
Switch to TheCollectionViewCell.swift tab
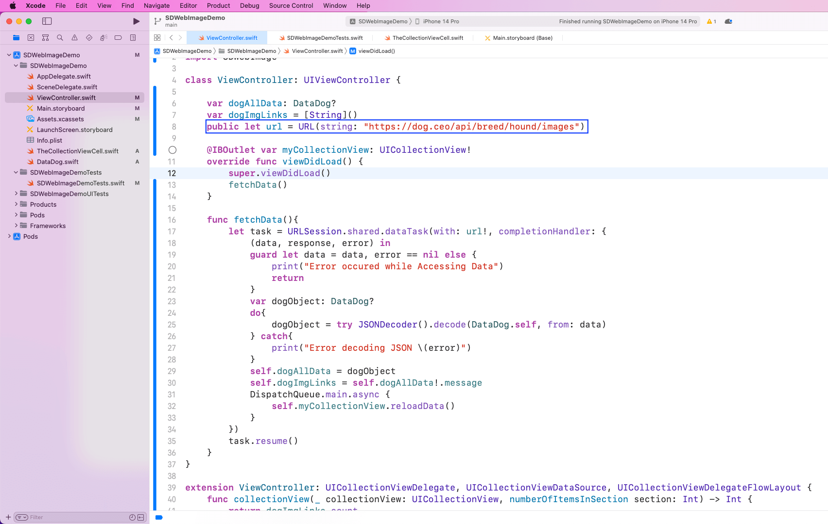[x=427, y=38]
